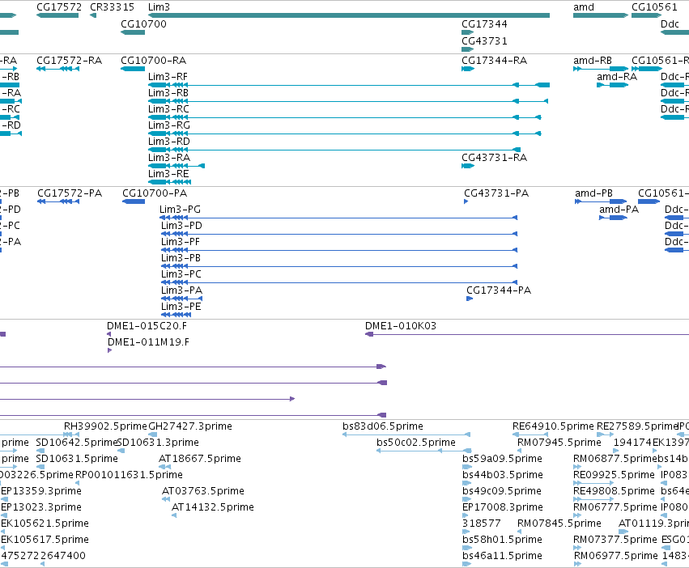
Task: Select the SD10631.3prime EST
Action: (x=120, y=450)
